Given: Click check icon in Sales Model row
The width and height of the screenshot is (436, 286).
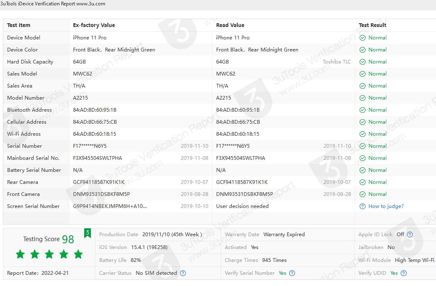Looking at the screenshot, I should click(x=362, y=74).
